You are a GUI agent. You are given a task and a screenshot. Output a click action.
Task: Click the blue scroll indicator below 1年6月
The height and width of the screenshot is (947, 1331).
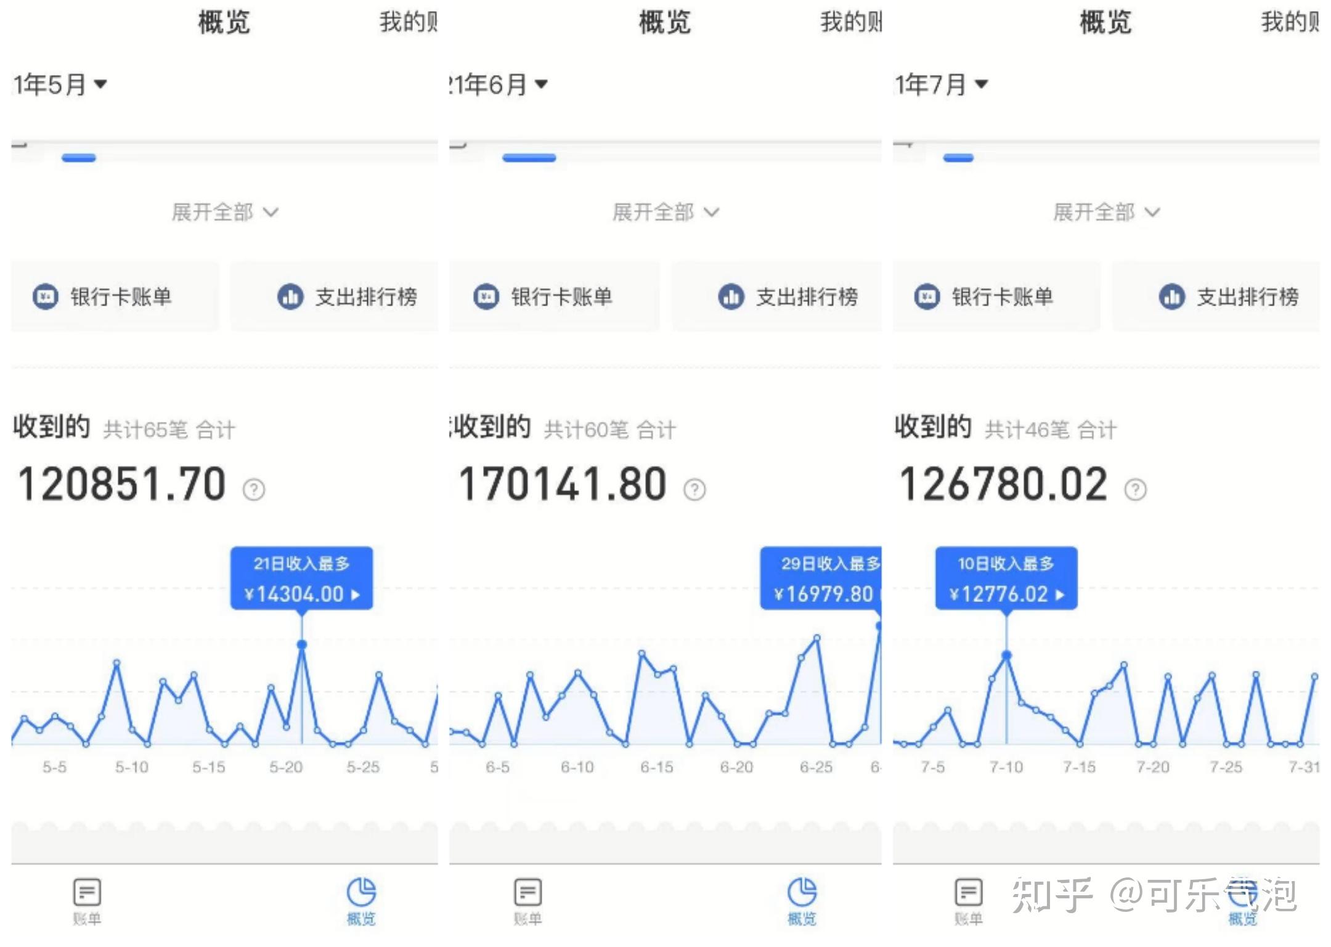click(527, 158)
